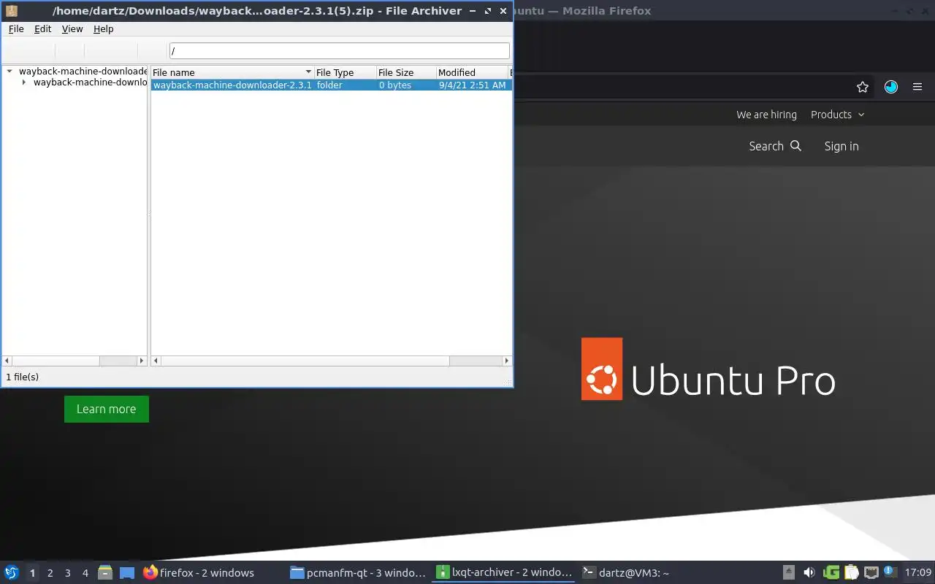The image size is (935, 584).
Task: Bookmark the page with Firefox star icon
Action: (863, 87)
